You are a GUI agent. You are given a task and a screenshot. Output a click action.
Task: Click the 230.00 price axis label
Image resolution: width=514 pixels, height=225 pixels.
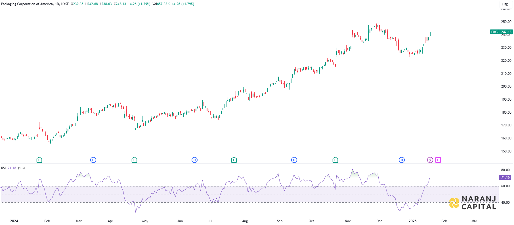[506, 48]
